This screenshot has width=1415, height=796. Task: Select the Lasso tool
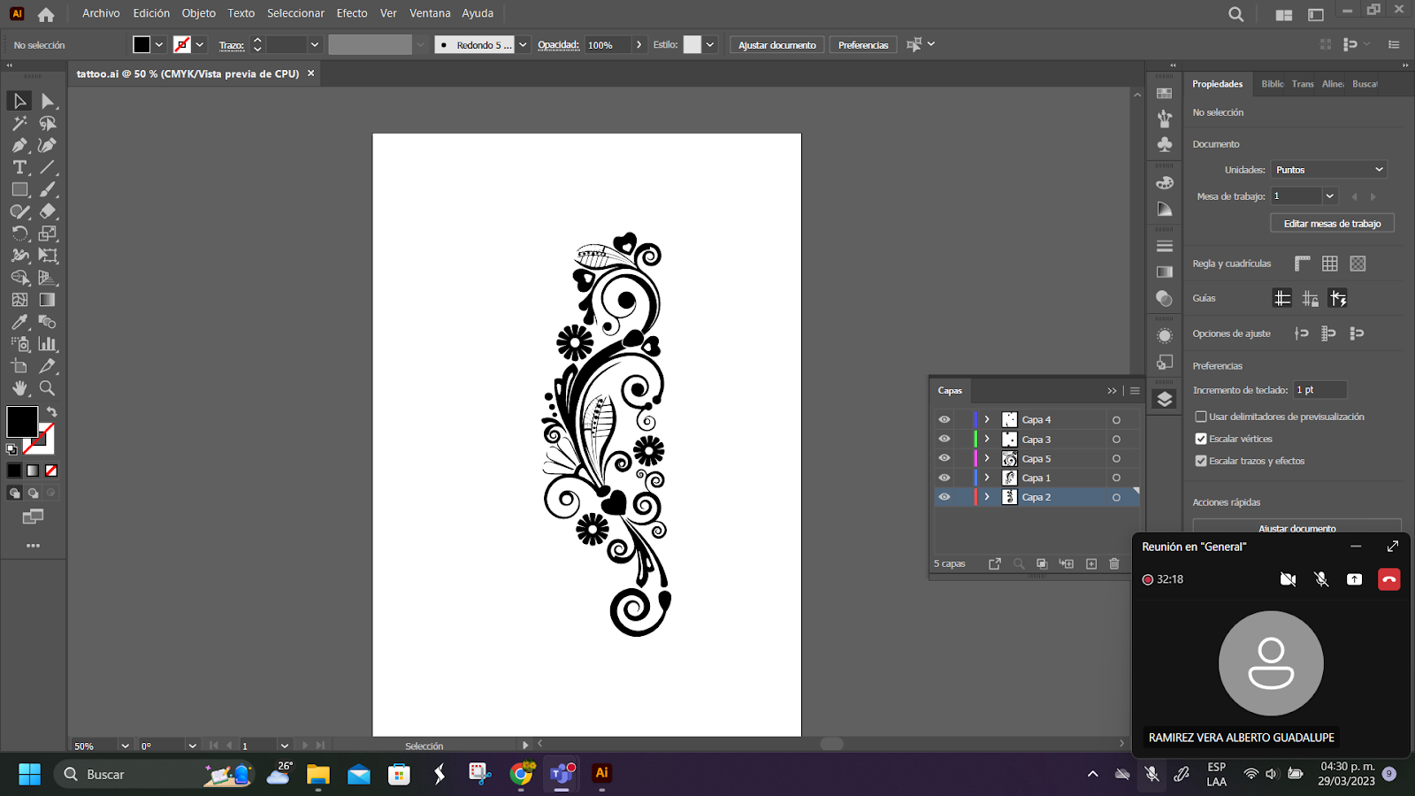tap(48, 123)
